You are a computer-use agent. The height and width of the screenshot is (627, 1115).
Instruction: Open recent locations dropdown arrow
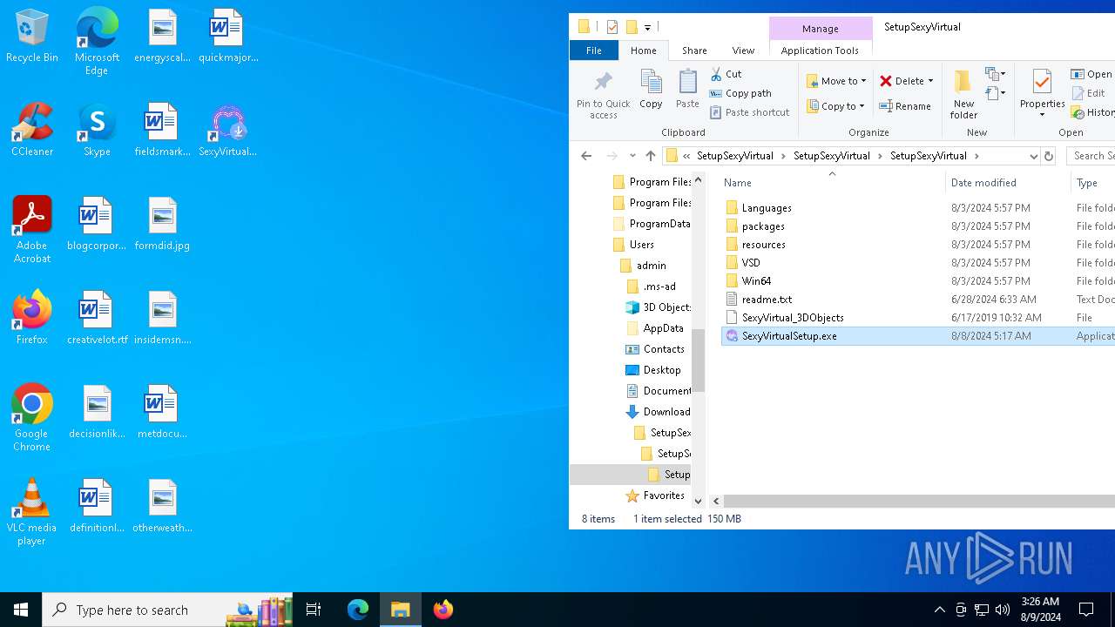tap(632, 156)
